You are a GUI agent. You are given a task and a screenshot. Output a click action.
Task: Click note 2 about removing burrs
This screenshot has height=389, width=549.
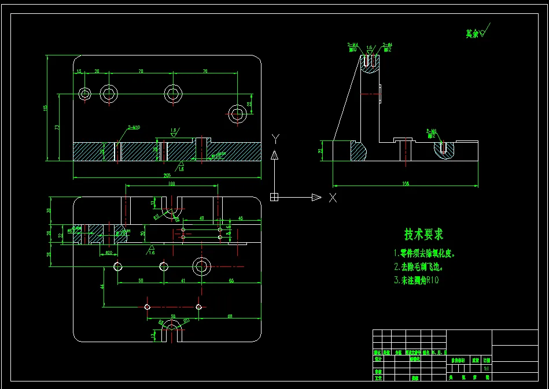[x=418, y=267]
